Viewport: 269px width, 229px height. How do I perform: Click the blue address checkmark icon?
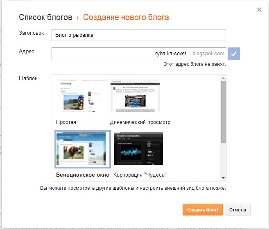point(234,54)
